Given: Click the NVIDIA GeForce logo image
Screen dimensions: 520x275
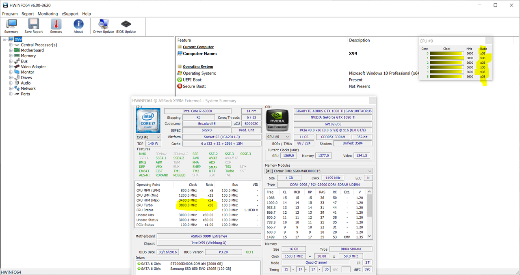Looking at the screenshot, I should coord(278,120).
